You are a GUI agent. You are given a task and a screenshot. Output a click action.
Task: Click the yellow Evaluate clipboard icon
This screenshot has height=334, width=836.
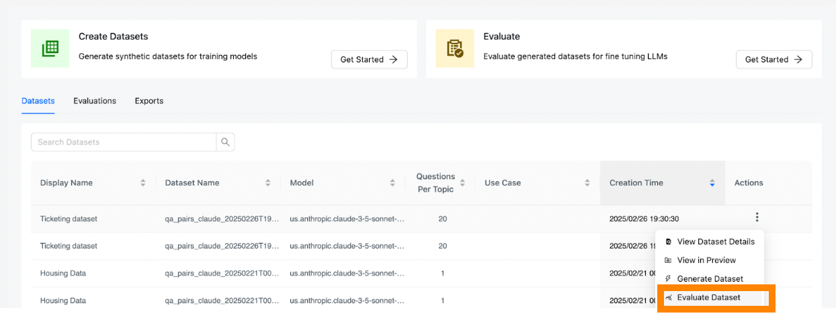[x=455, y=48]
